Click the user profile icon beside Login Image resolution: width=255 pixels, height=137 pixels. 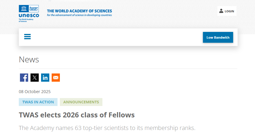tap(221, 11)
